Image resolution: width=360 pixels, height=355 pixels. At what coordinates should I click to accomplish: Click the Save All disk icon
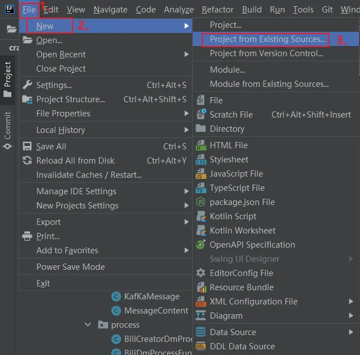coord(27,147)
